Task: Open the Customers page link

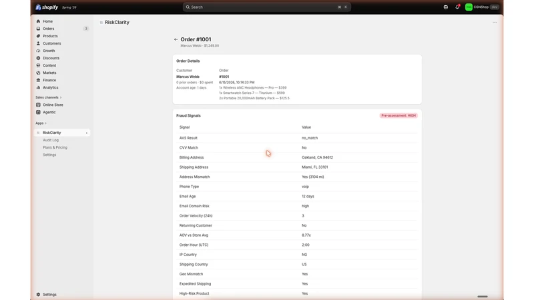Action: (52, 43)
